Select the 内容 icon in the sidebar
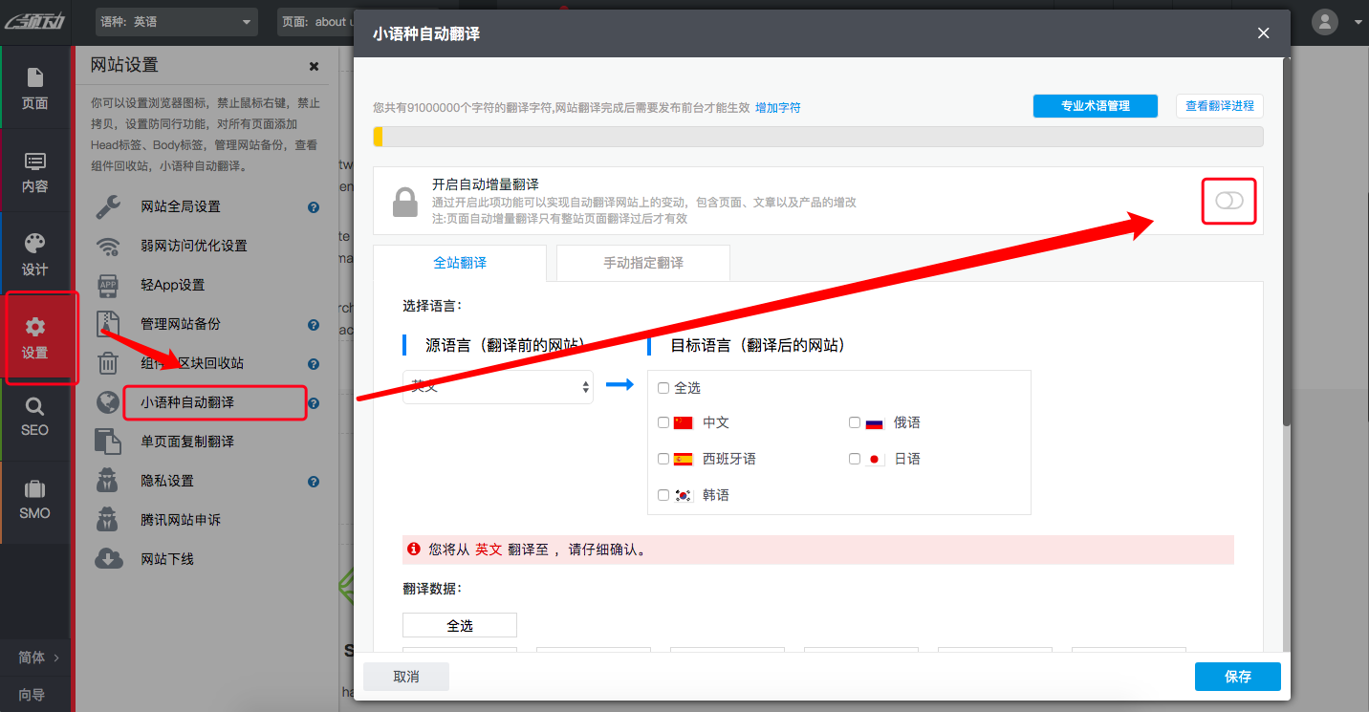 35,172
